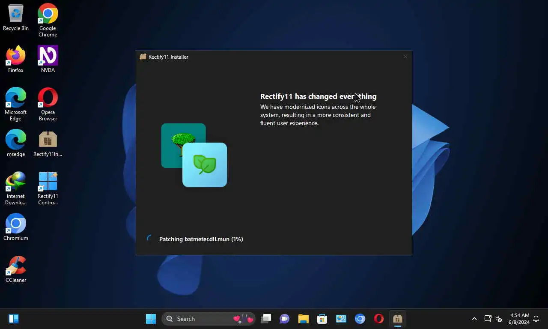Click "Rectify11 has changed everything" heading
548x329 pixels.
319,96
